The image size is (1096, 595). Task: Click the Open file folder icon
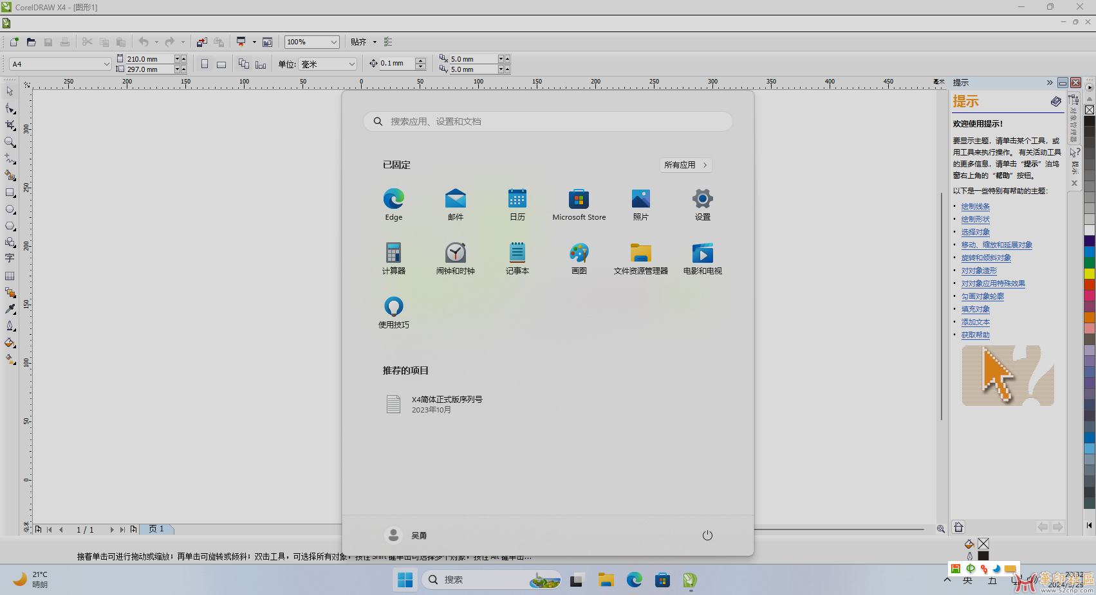pos(31,42)
